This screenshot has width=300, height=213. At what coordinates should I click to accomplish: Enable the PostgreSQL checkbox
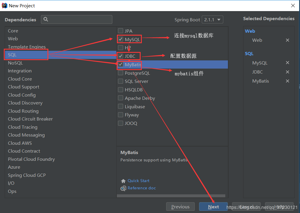(x=120, y=73)
